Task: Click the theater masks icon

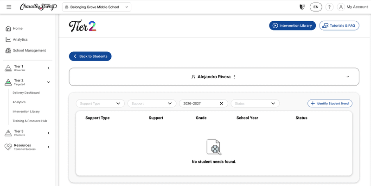Action: coord(302,7)
